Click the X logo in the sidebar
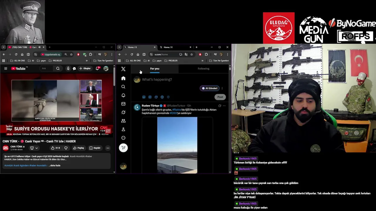 coord(123,69)
